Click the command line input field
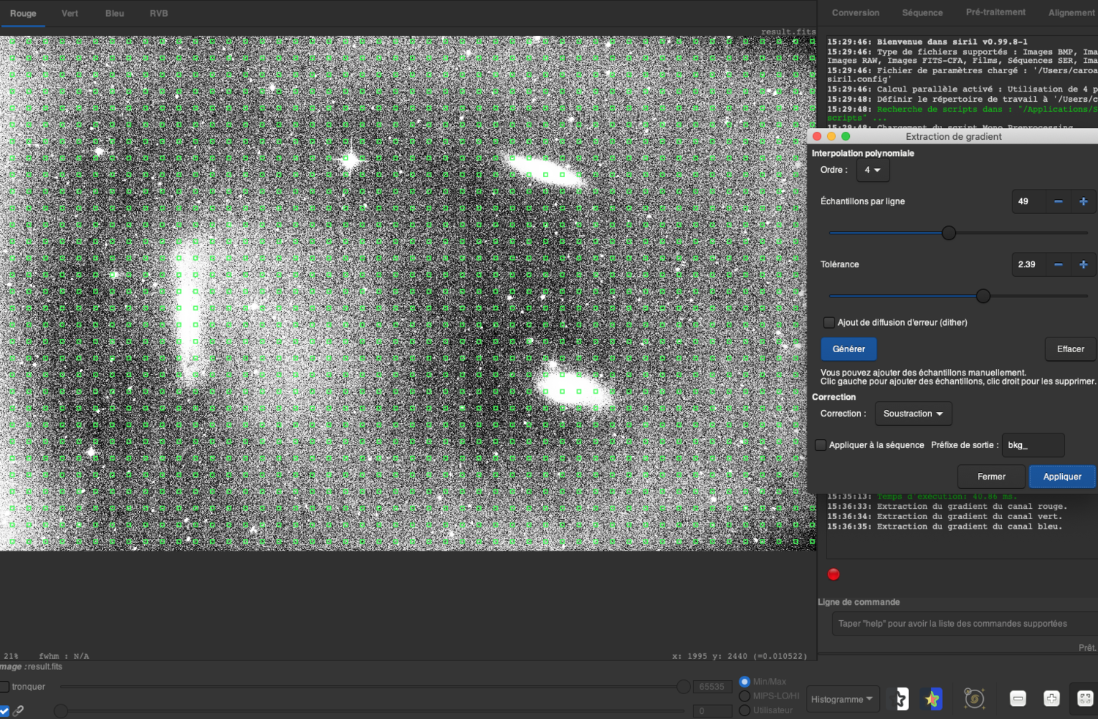1098x719 pixels. click(x=963, y=623)
